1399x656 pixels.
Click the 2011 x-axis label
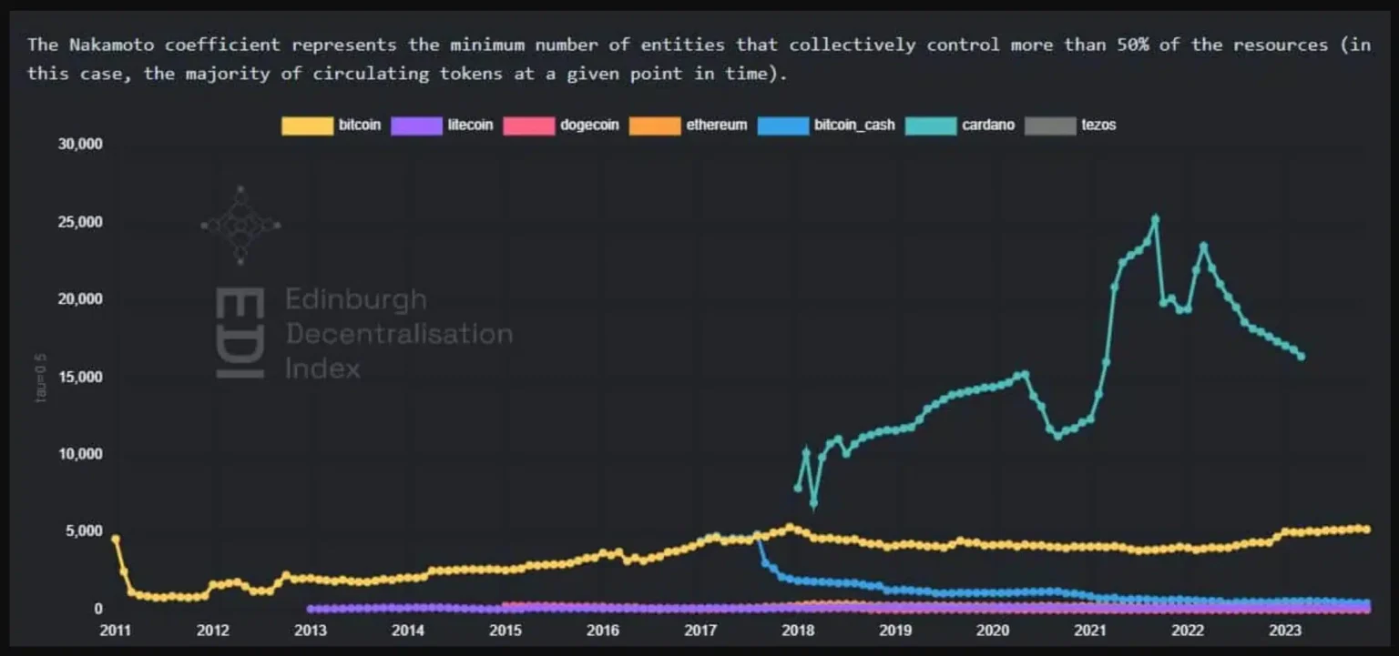point(115,631)
